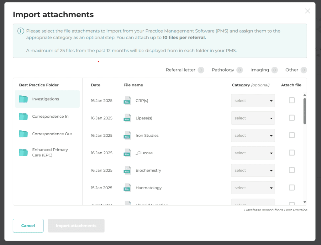Open the category dropdown for Iron Studies

point(253,135)
